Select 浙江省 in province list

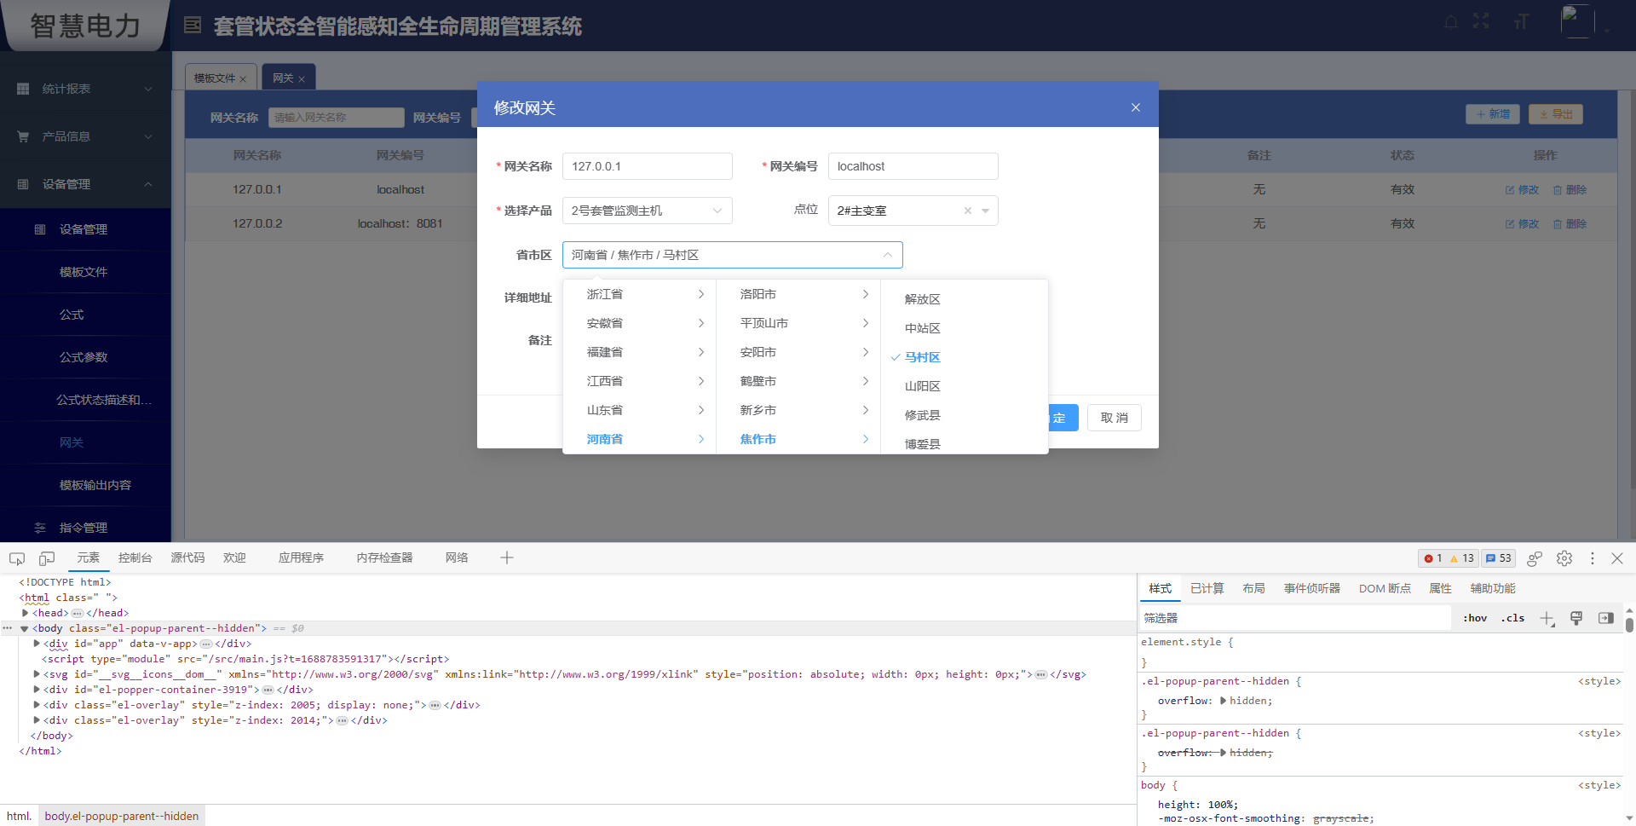pos(639,294)
